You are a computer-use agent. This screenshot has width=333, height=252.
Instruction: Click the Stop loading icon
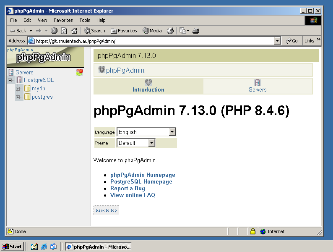click(54, 31)
